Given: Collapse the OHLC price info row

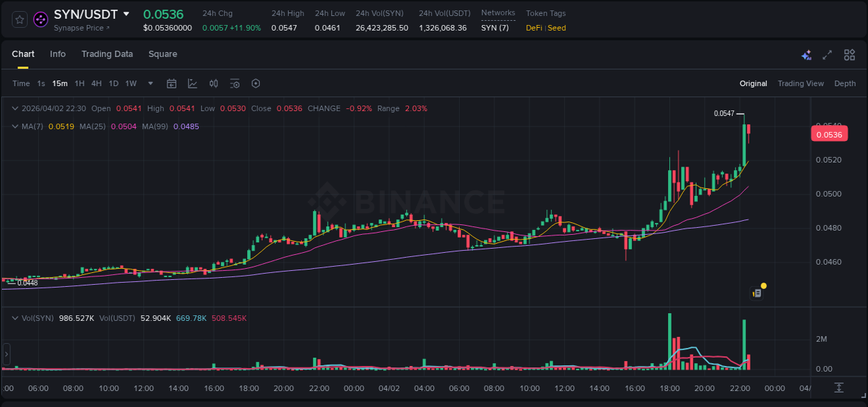Looking at the screenshot, I should pos(15,108).
